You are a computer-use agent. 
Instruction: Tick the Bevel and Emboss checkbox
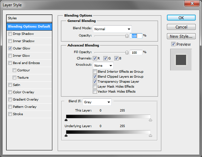pyautogui.click(x=10, y=63)
